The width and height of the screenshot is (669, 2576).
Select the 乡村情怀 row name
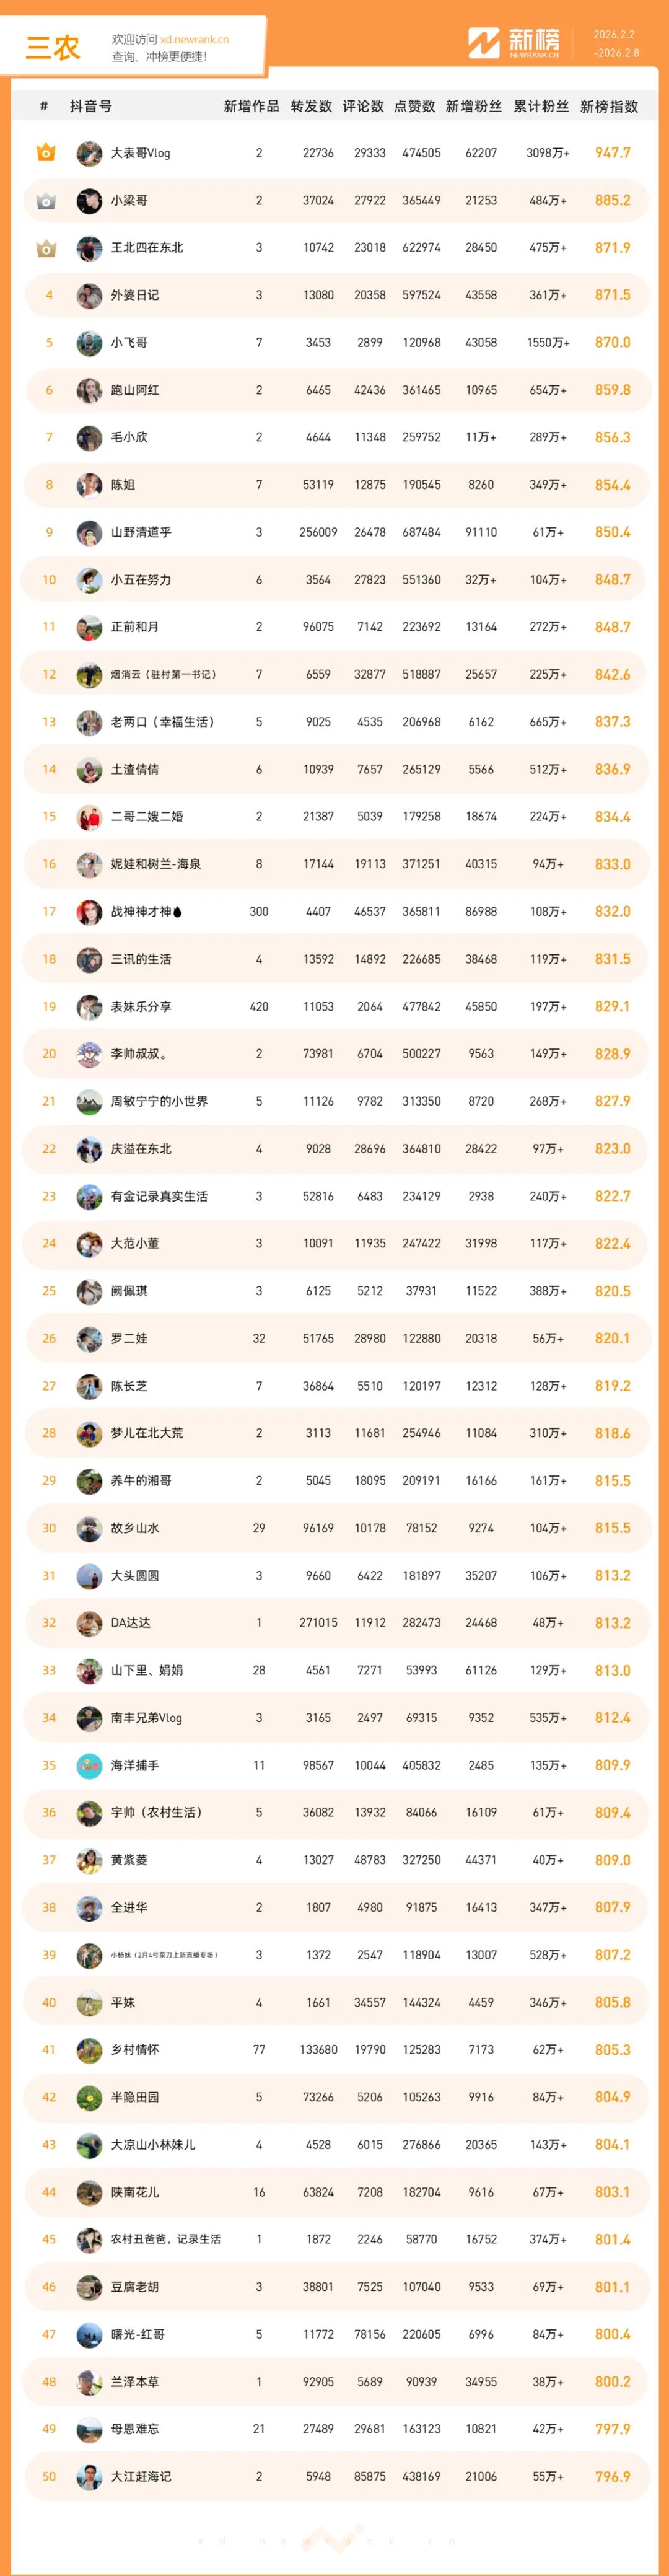click(x=135, y=2050)
